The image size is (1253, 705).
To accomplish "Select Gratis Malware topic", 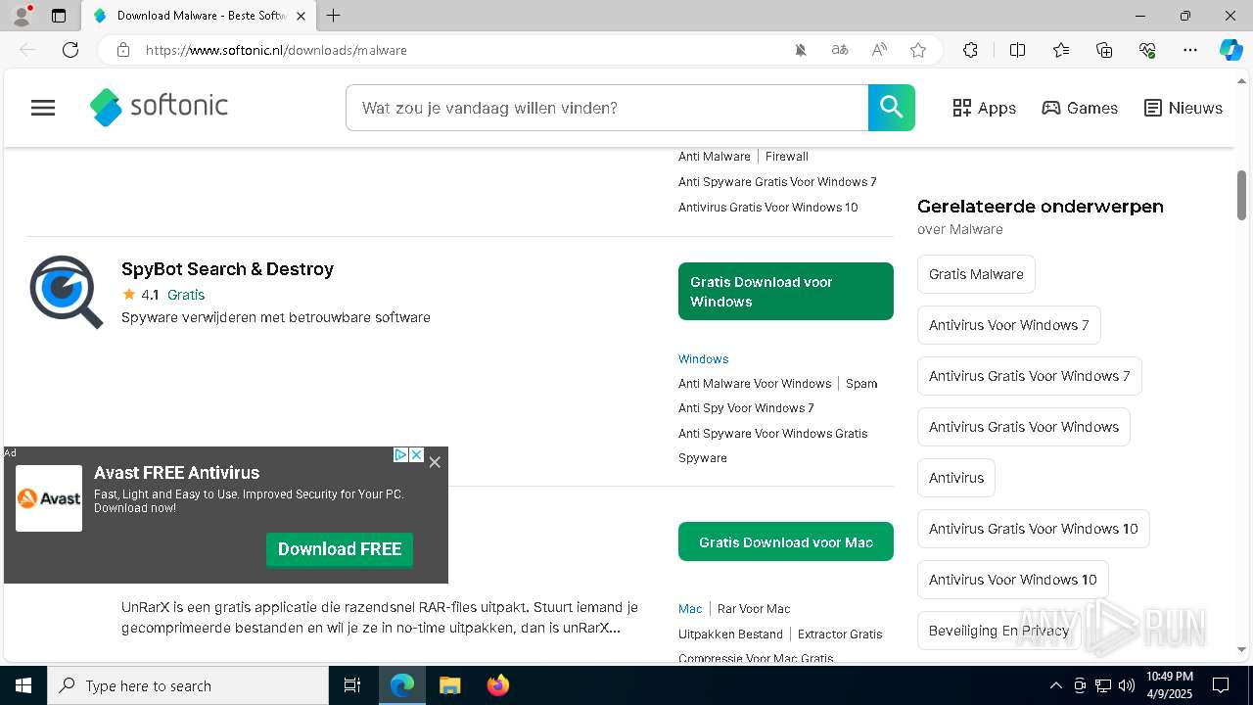I will point(976,274).
